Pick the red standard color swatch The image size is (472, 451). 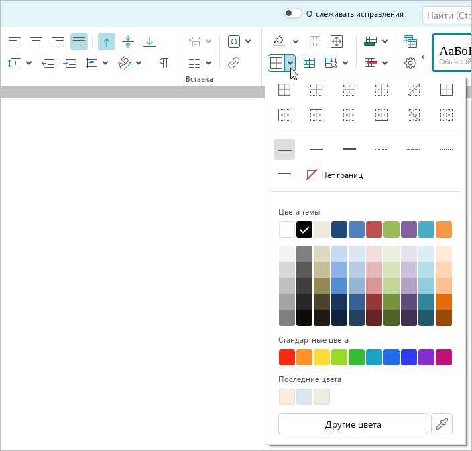tap(286, 357)
